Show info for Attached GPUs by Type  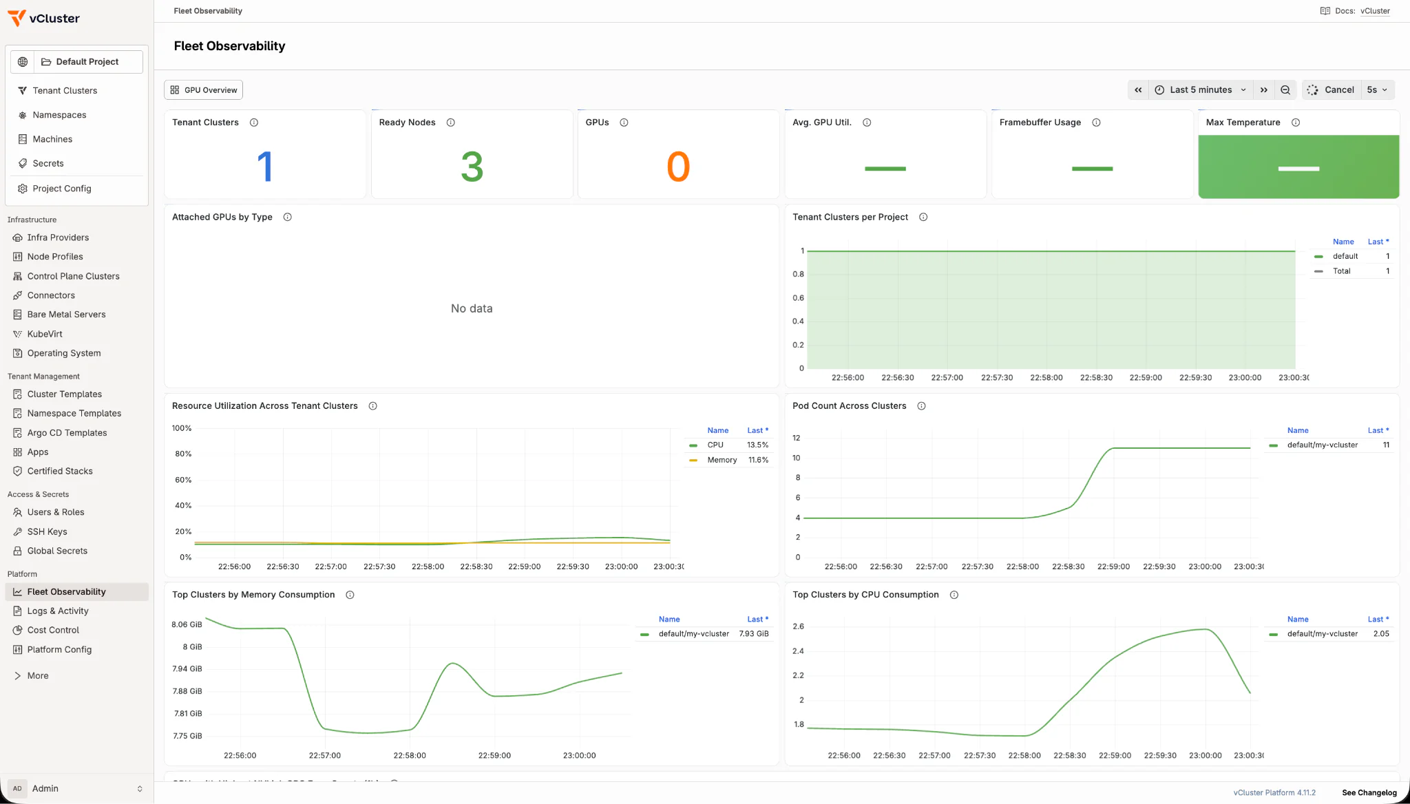coord(288,218)
